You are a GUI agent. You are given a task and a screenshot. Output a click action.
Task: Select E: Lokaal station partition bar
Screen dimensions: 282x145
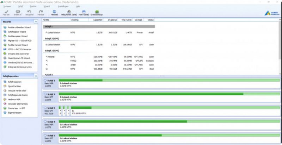point(170,97)
